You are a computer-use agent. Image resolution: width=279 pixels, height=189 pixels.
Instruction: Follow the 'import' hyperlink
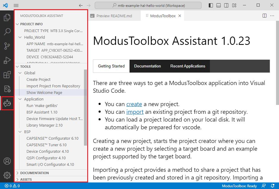(135, 112)
